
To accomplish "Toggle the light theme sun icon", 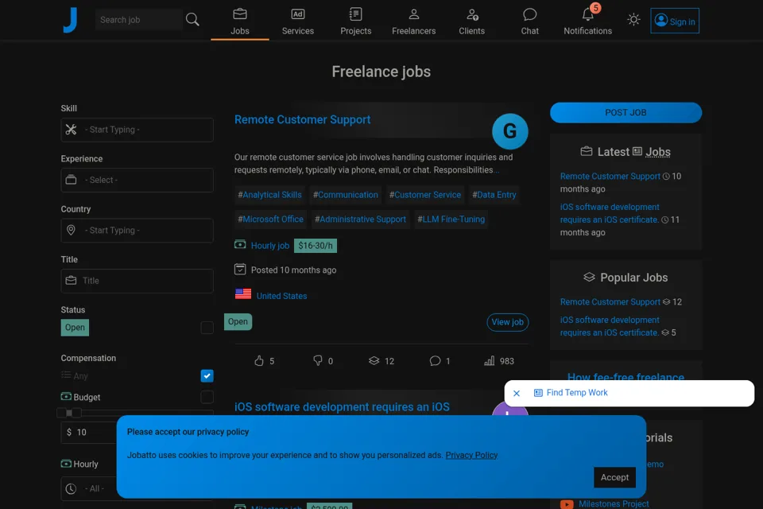I will tap(633, 19).
